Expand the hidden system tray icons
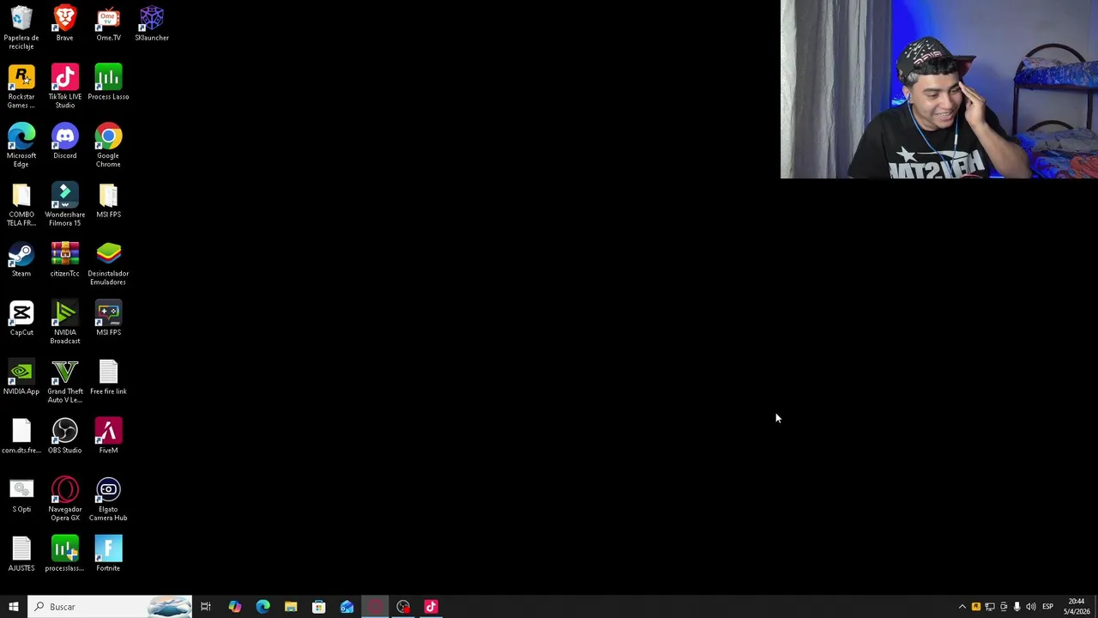 [x=962, y=607]
